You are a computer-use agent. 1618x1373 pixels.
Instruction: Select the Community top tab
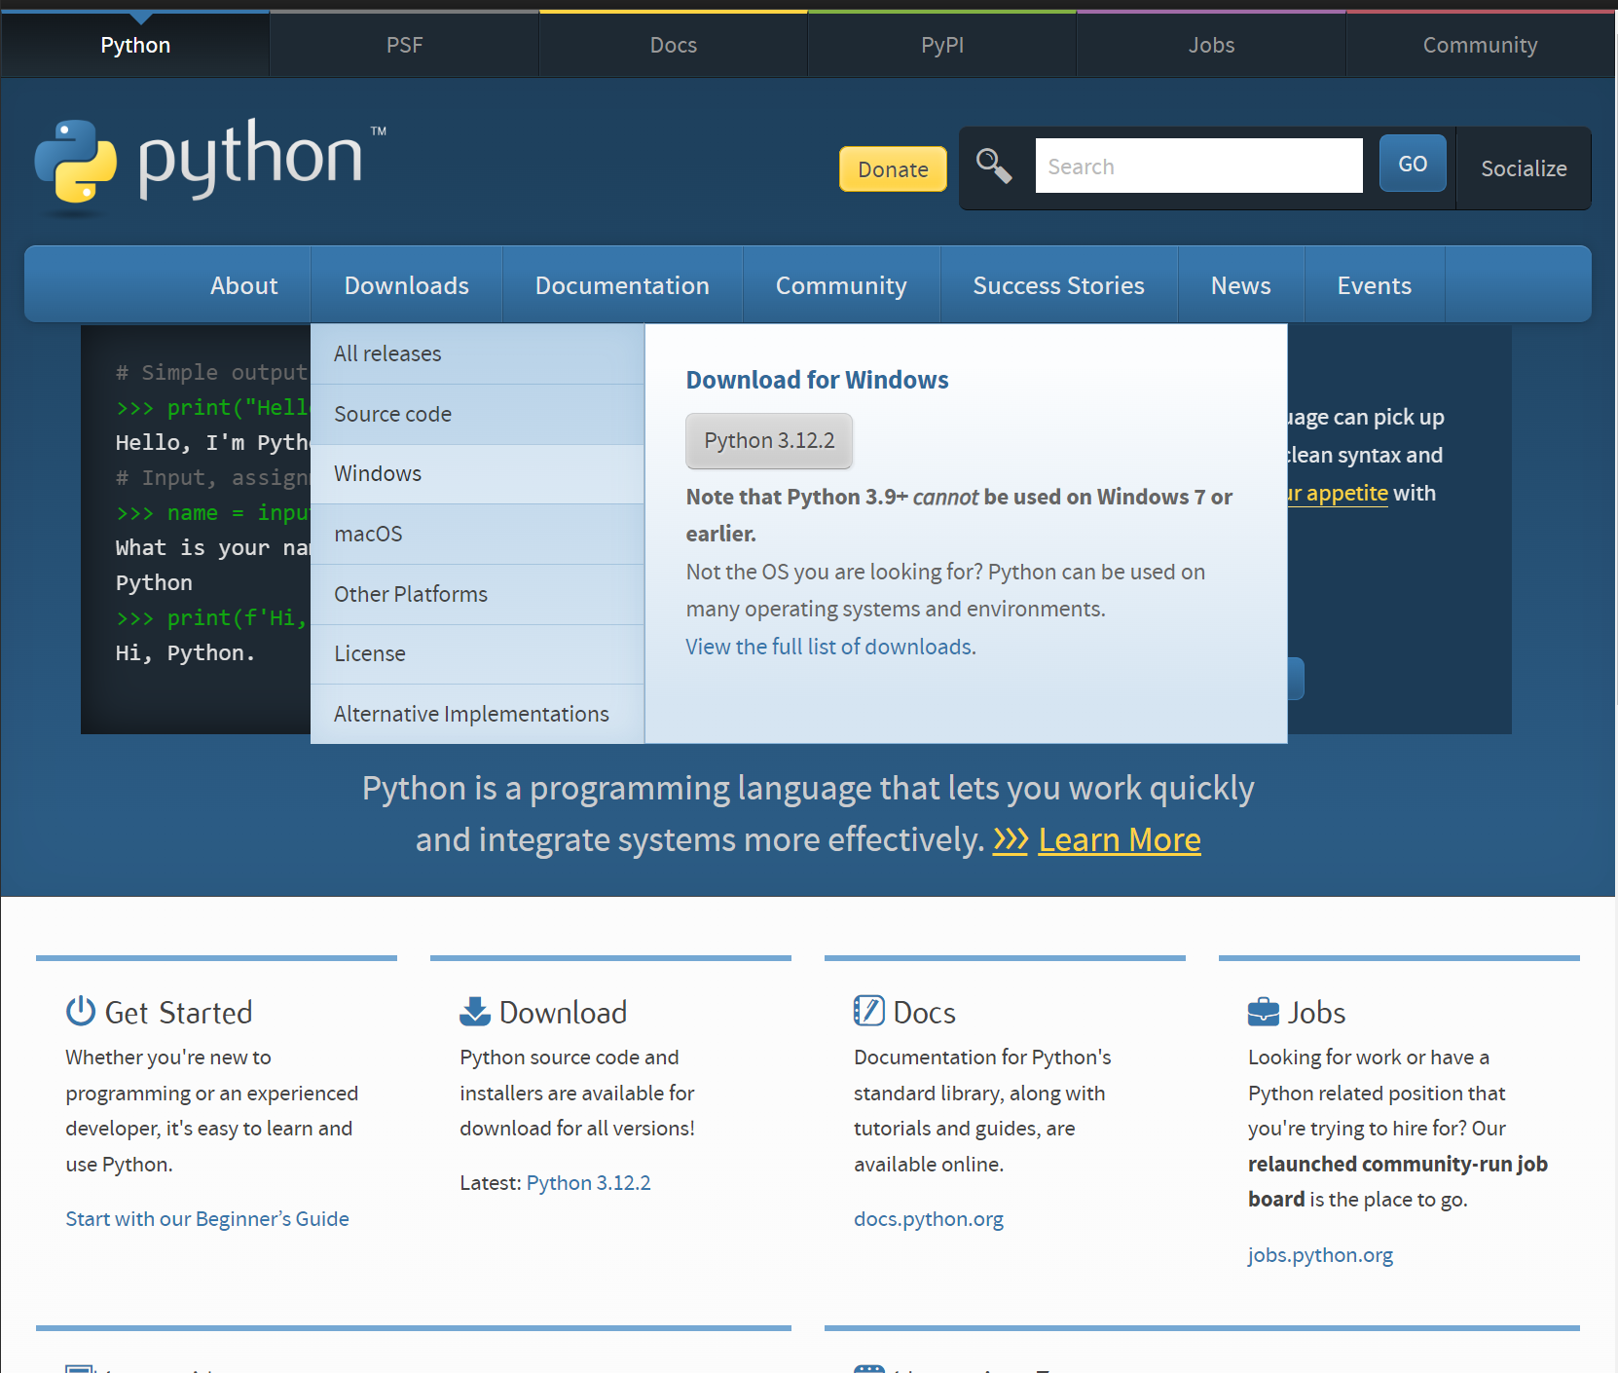pyautogui.click(x=1481, y=45)
